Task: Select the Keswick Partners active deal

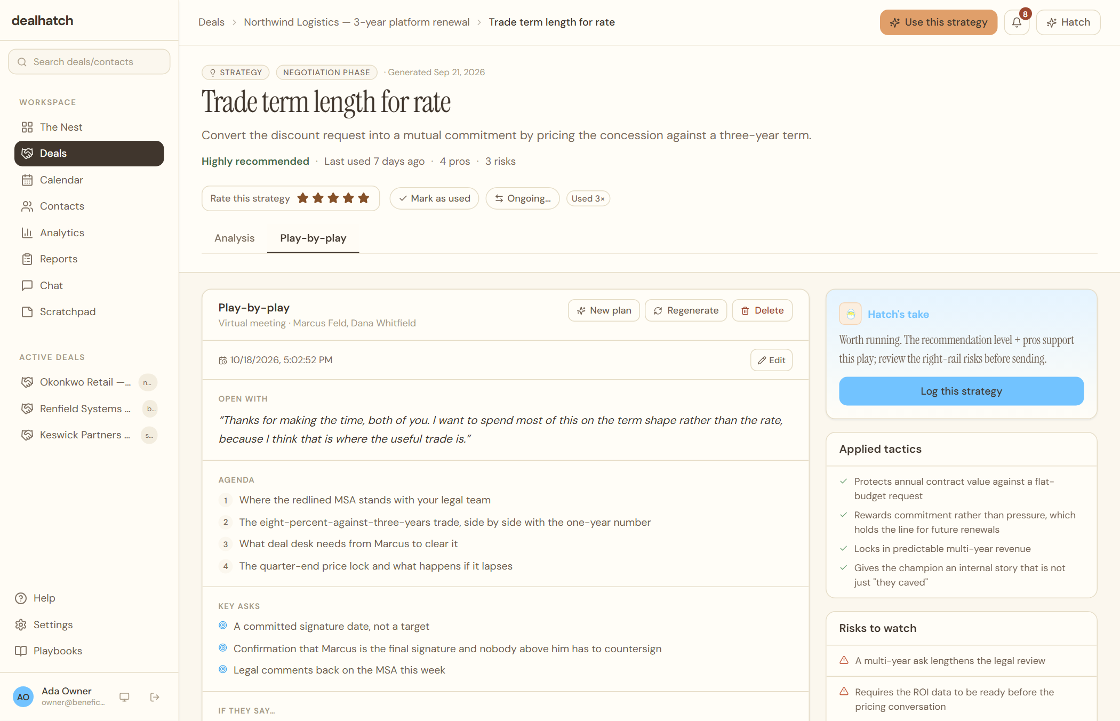Action: click(x=89, y=435)
